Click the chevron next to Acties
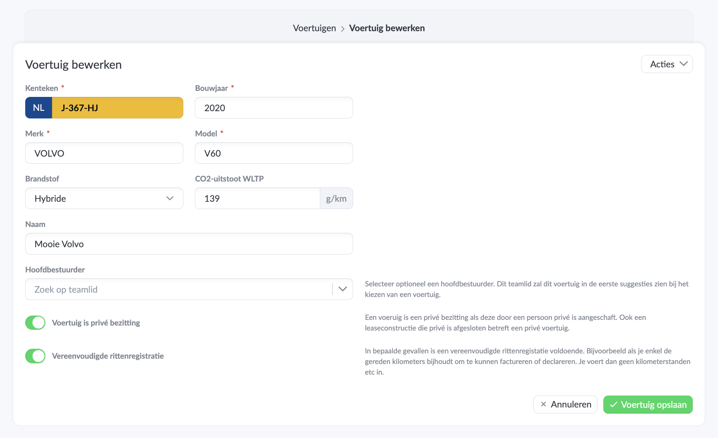This screenshot has width=718, height=438. tap(684, 64)
